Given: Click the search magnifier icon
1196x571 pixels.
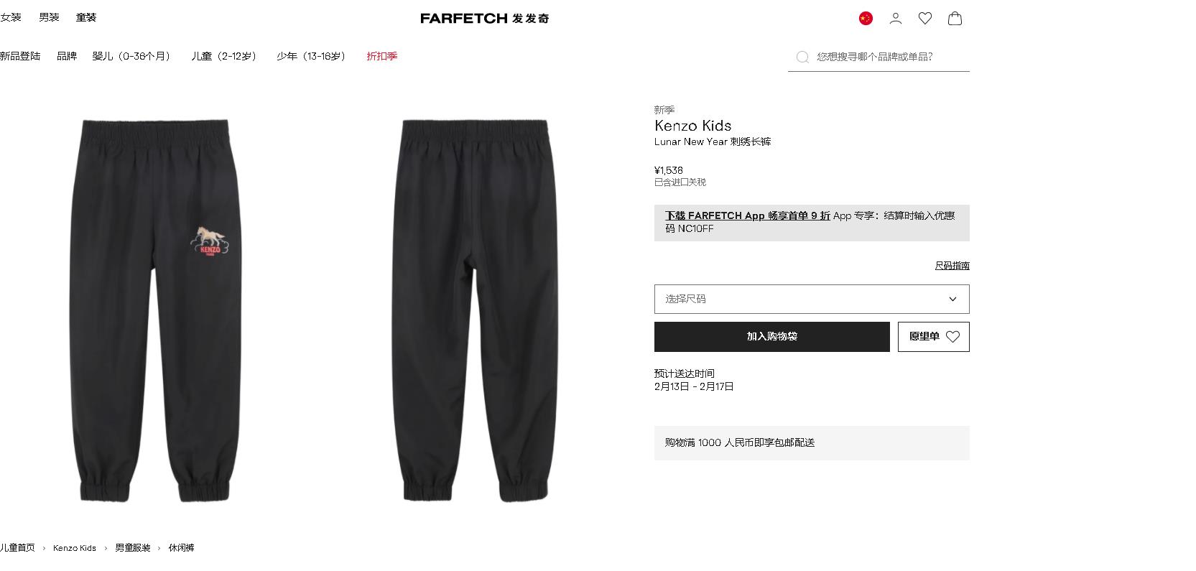Looking at the screenshot, I should click(x=802, y=57).
